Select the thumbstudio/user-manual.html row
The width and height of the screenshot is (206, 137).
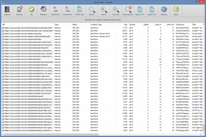coord(102,31)
